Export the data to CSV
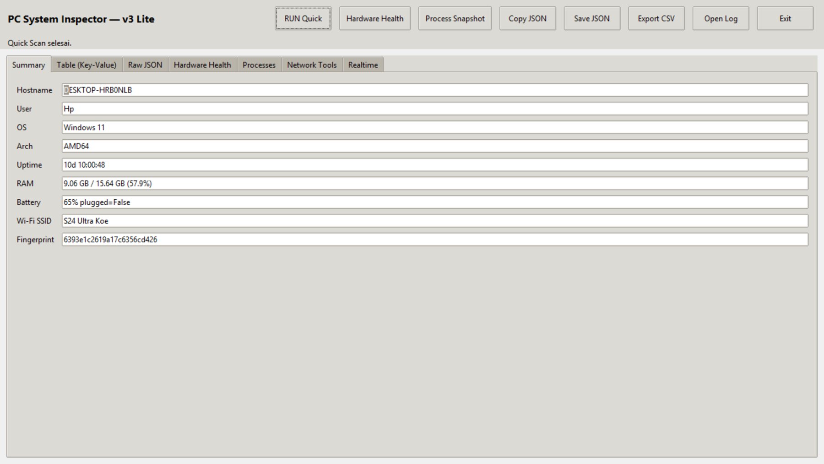This screenshot has width=824, height=464. pos(656,18)
